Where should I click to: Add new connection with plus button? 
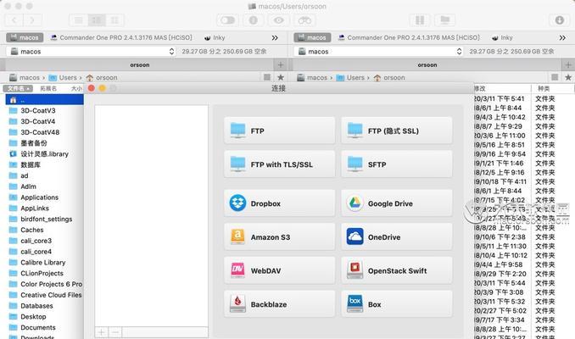click(102, 332)
